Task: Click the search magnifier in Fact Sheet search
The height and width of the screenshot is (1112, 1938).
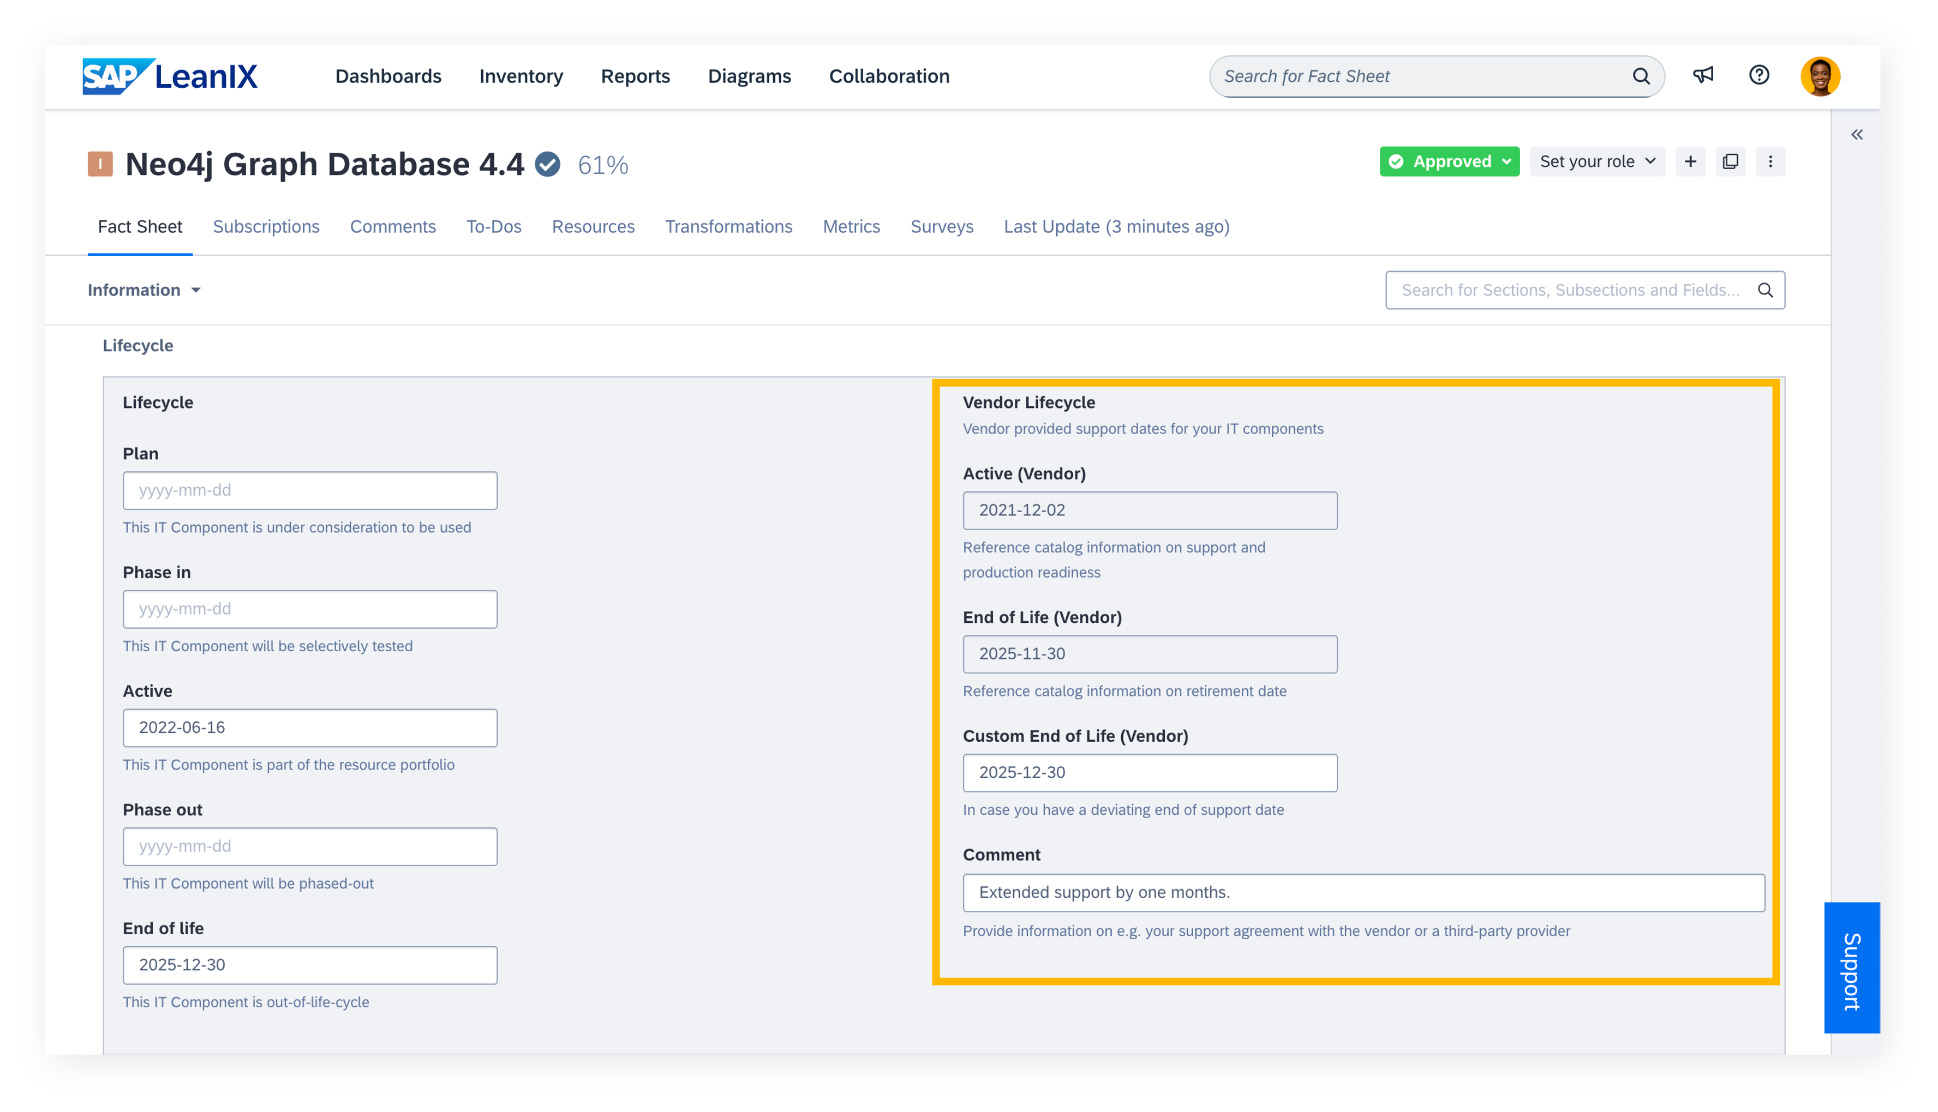Action: (x=1641, y=76)
